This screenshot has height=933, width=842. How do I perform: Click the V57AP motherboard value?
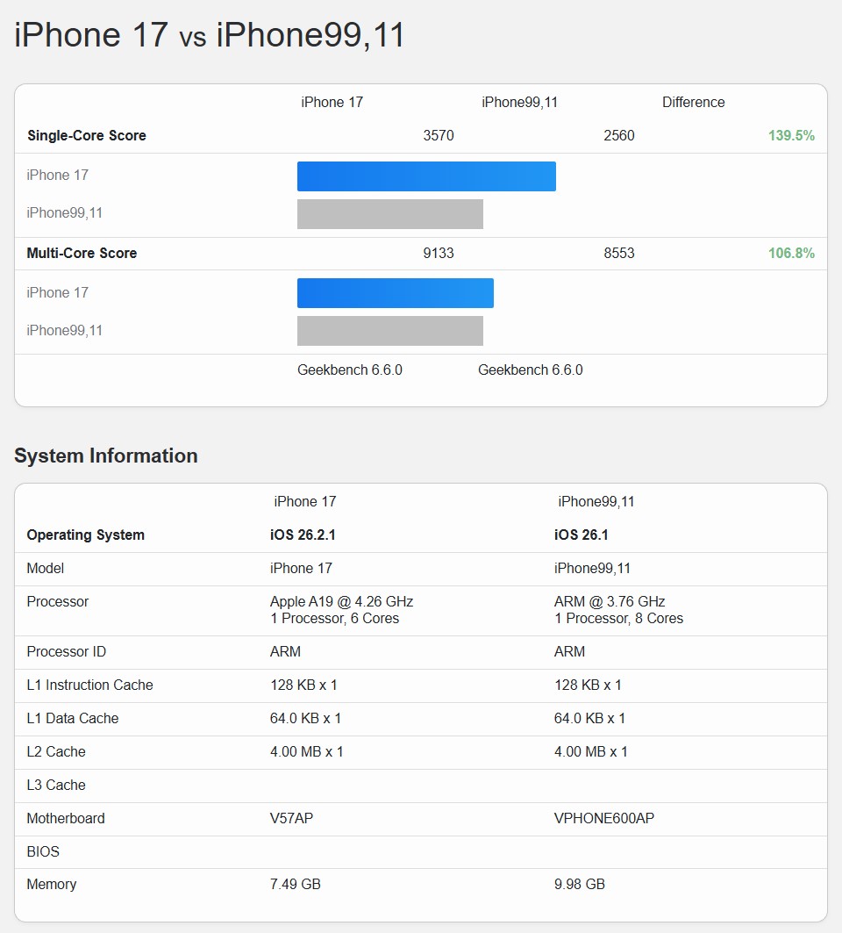pyautogui.click(x=291, y=819)
